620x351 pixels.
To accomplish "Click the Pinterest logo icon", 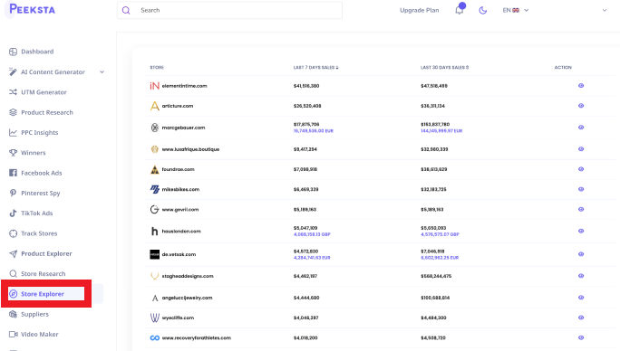I will [x=13, y=193].
